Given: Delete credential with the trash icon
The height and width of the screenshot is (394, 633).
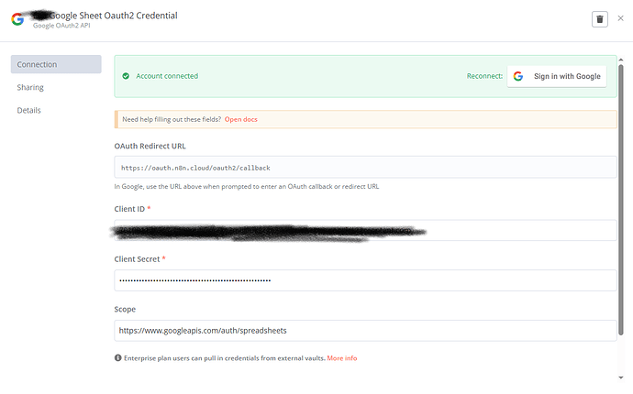Looking at the screenshot, I should pyautogui.click(x=599, y=19).
